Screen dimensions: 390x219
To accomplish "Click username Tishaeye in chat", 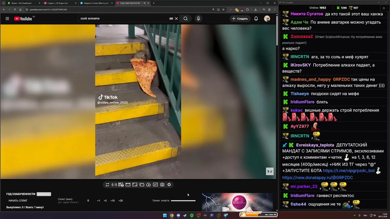I will [x=300, y=94].
